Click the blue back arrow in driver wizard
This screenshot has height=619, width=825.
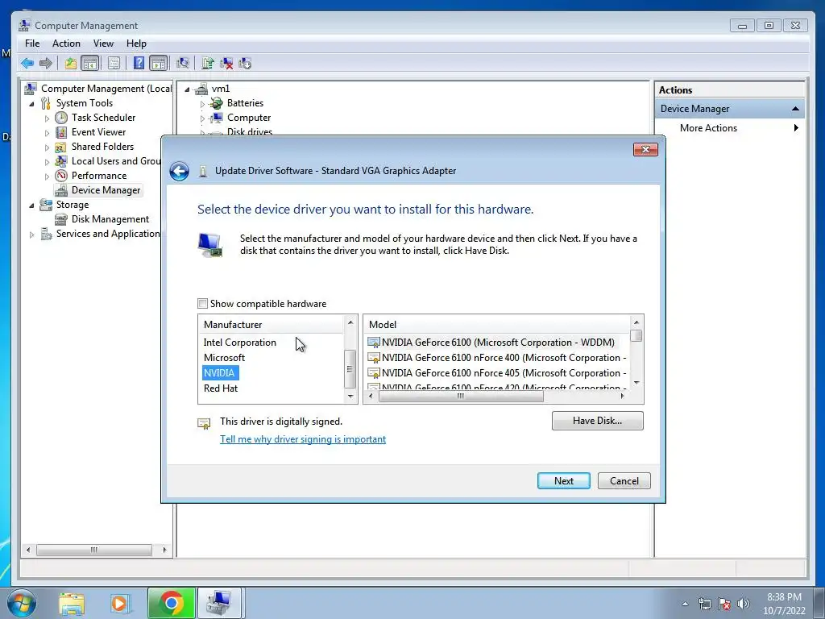pos(180,171)
